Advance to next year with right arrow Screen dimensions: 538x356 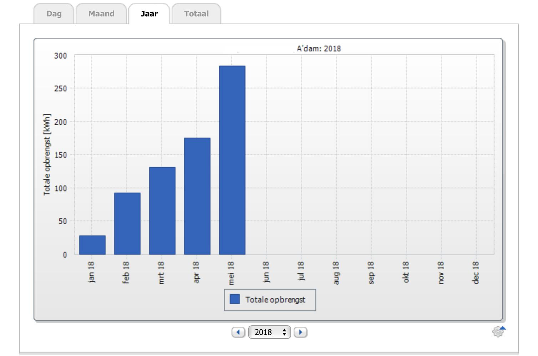300,332
